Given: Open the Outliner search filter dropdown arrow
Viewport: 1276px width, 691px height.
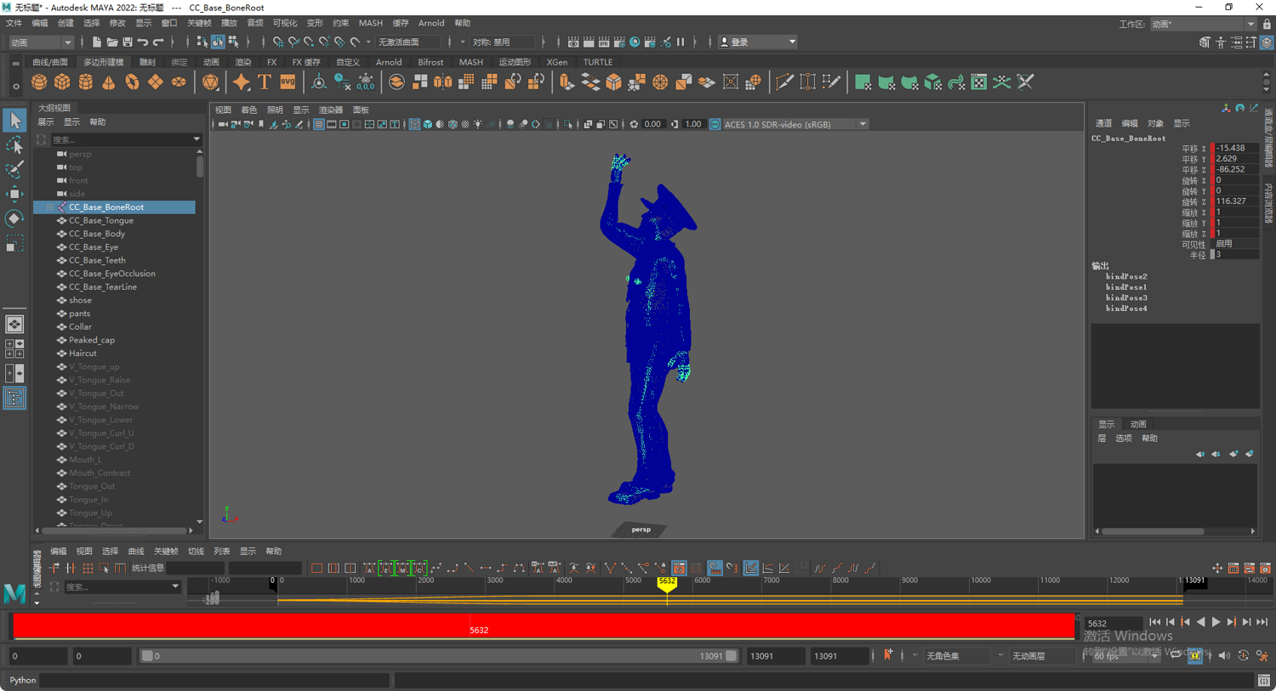Looking at the screenshot, I should tap(197, 139).
